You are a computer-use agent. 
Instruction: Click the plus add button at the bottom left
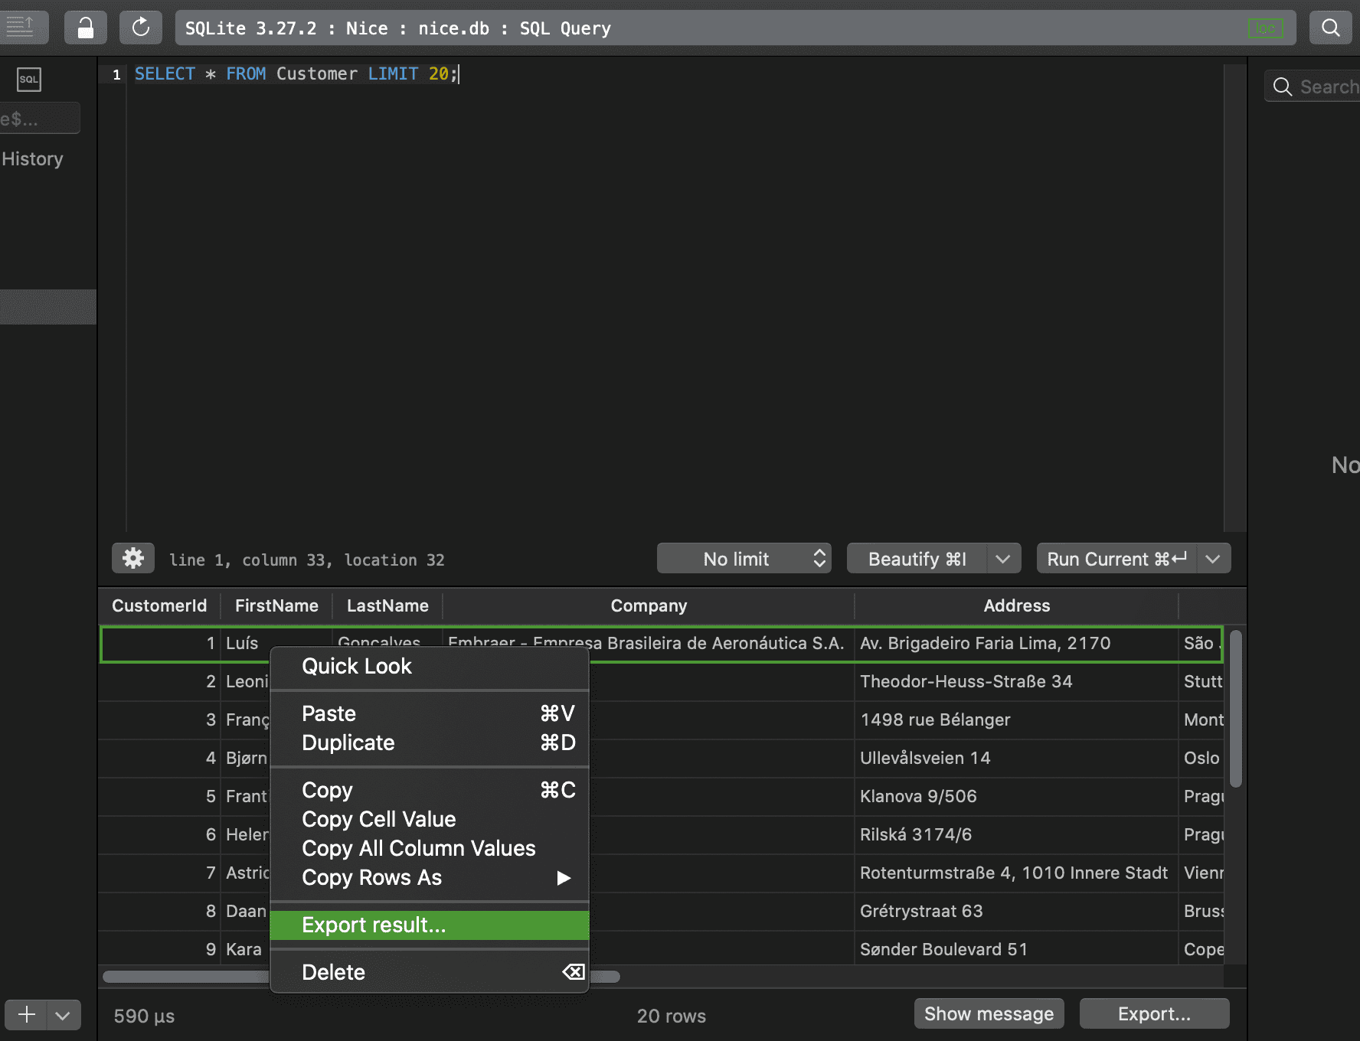[27, 1015]
